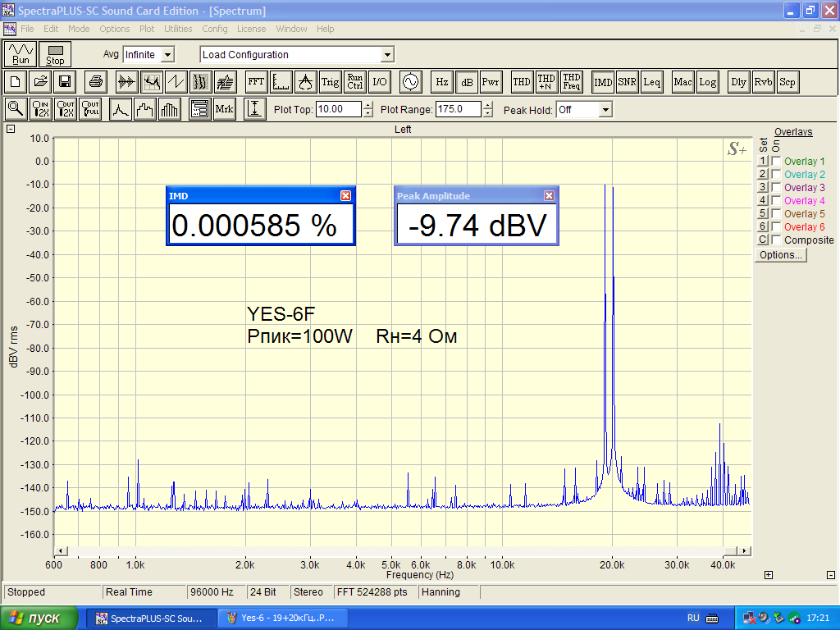
Task: Open a file with folder icon
Action: coord(40,82)
